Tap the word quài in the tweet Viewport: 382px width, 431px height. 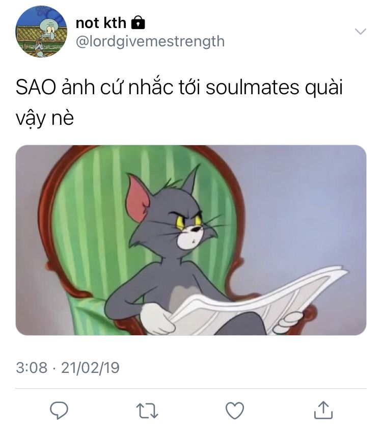[x=324, y=88]
